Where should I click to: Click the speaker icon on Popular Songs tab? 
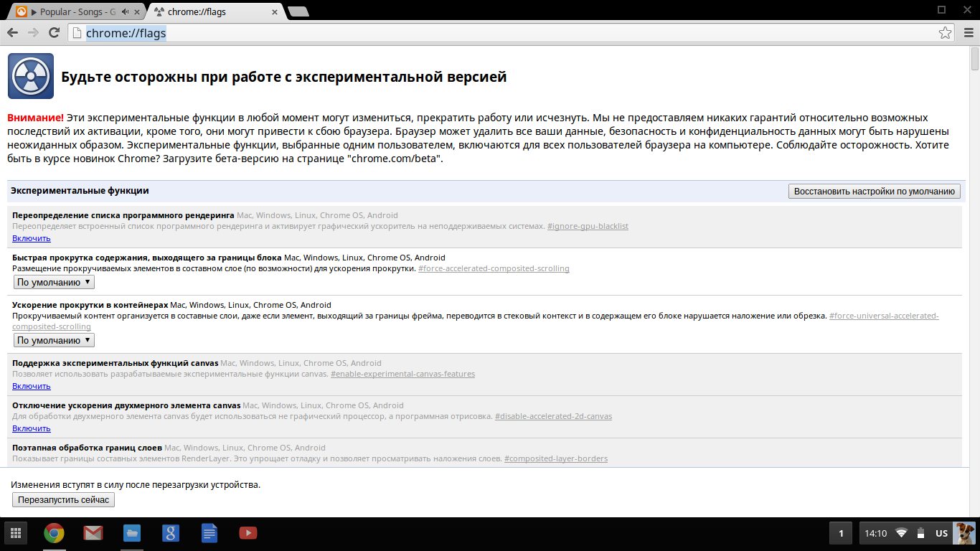coord(125,11)
